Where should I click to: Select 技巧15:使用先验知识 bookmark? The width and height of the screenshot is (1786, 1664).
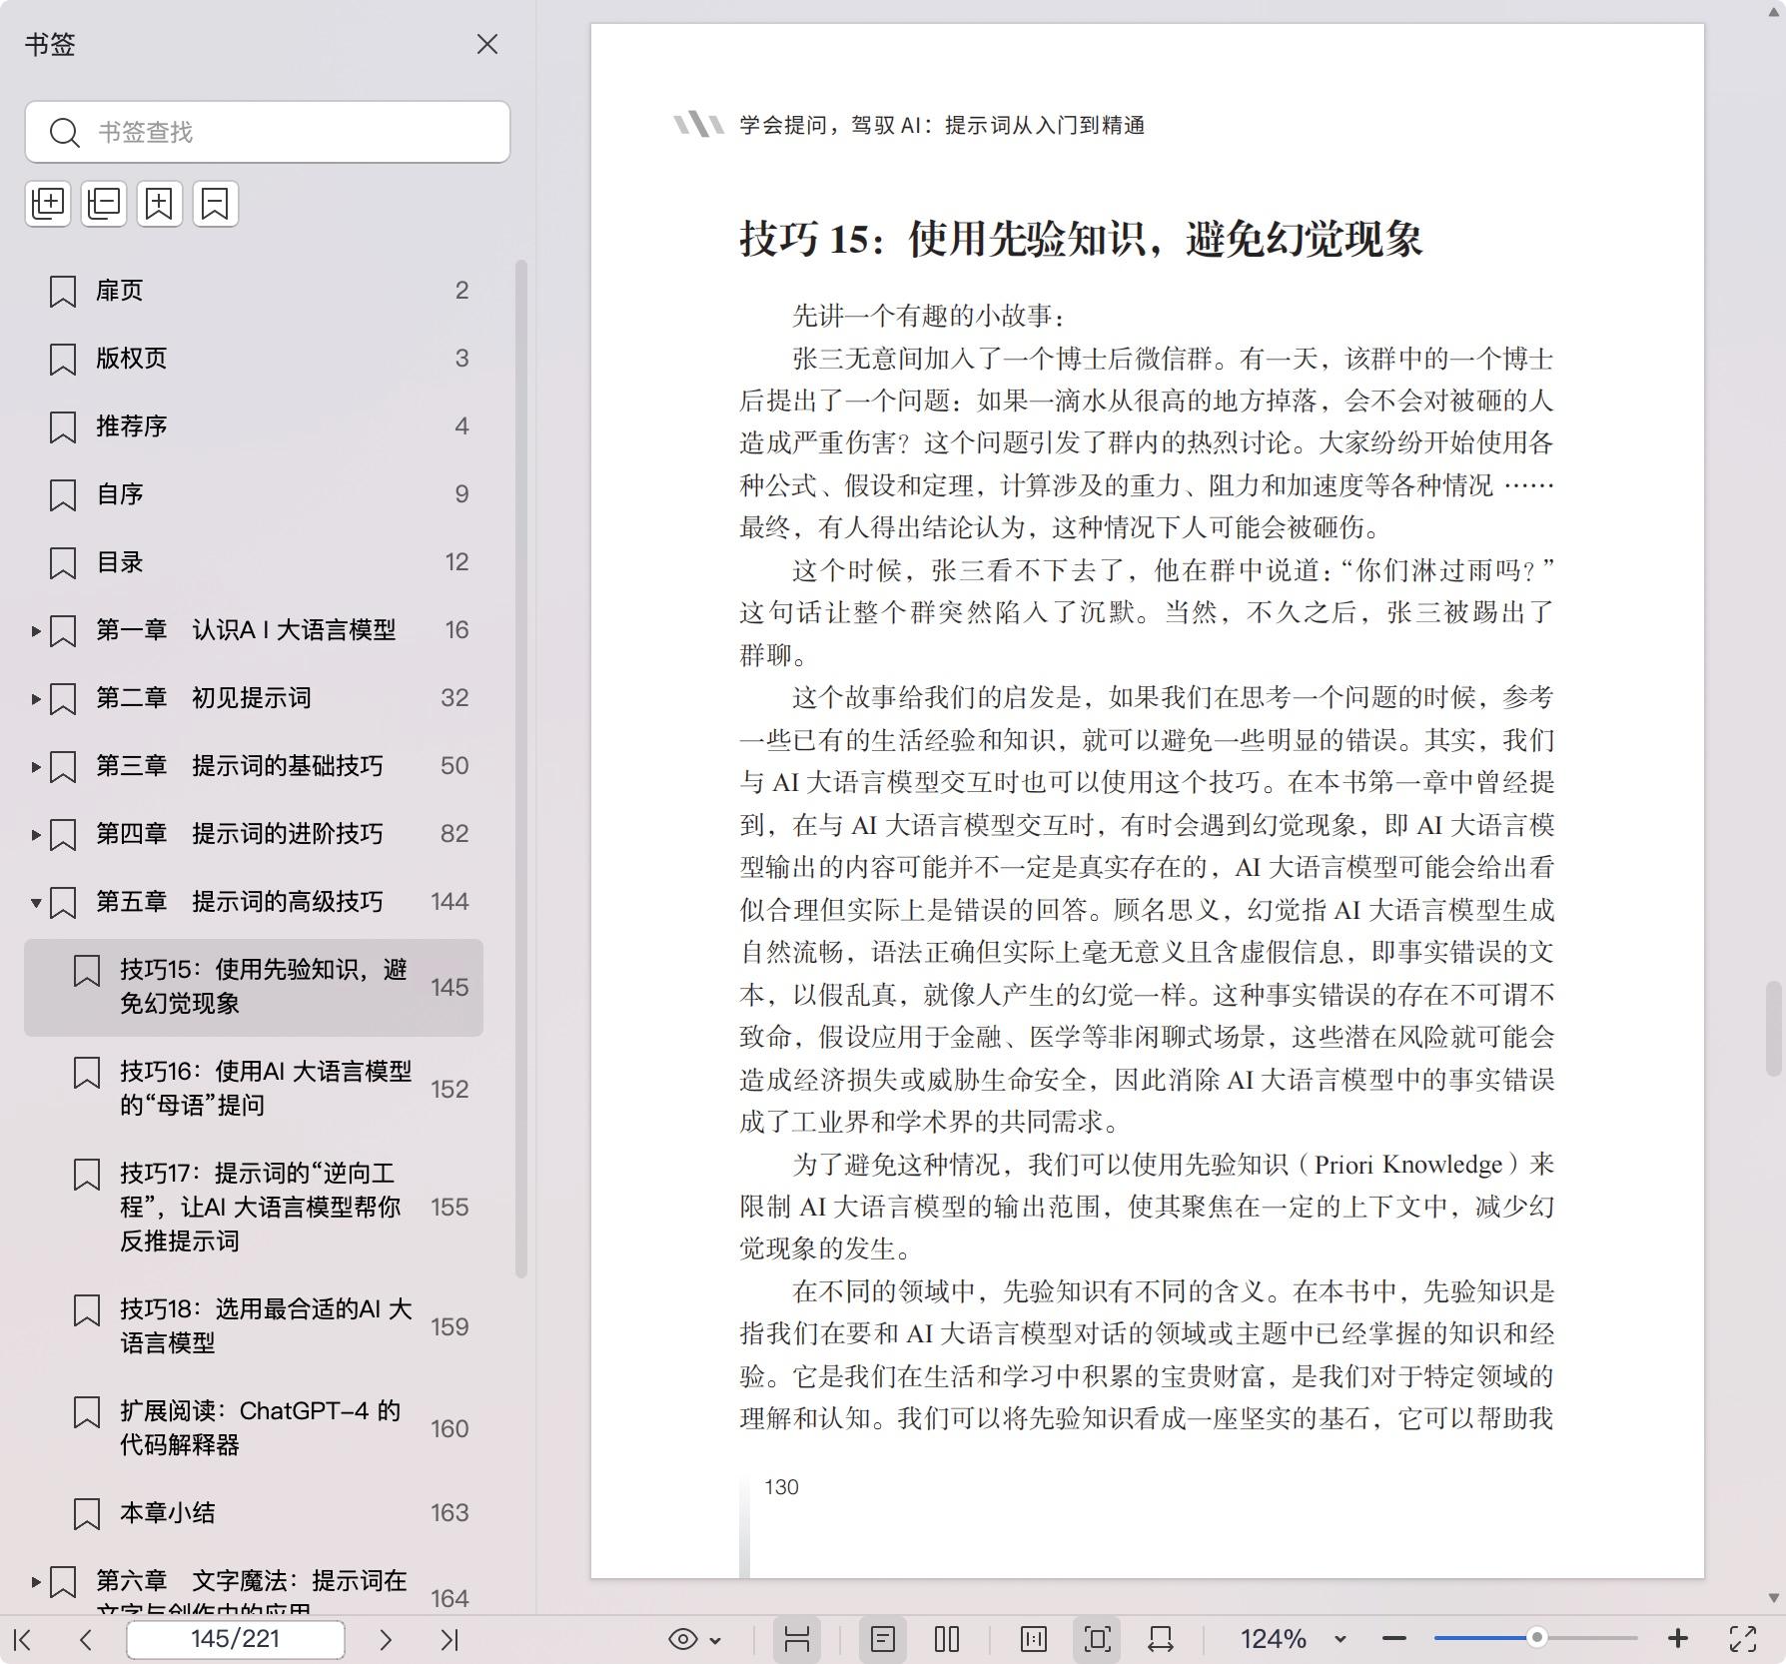(x=254, y=987)
